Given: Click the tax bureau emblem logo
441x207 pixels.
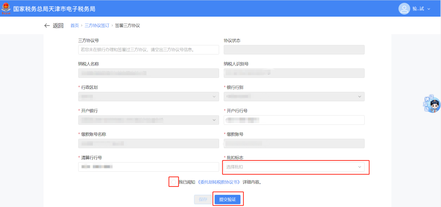Looking at the screenshot, I should pos(6,9).
